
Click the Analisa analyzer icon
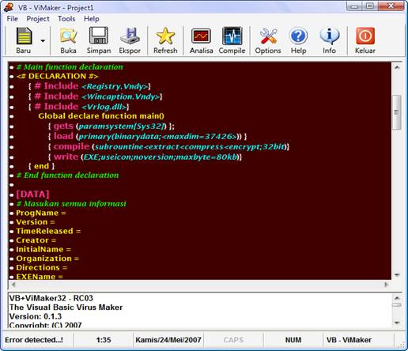click(201, 36)
